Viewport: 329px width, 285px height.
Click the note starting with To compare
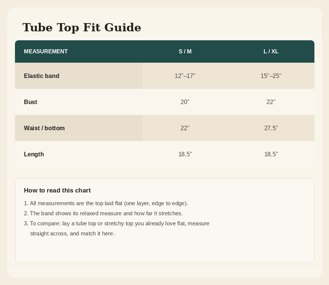[117, 228]
